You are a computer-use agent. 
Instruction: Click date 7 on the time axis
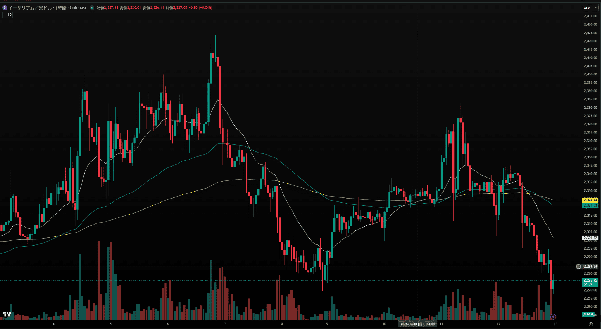[x=225, y=324]
